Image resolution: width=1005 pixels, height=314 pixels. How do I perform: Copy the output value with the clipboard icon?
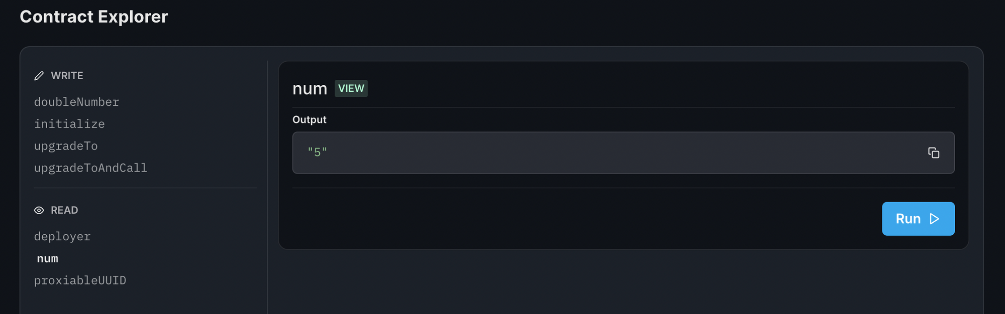pyautogui.click(x=934, y=153)
